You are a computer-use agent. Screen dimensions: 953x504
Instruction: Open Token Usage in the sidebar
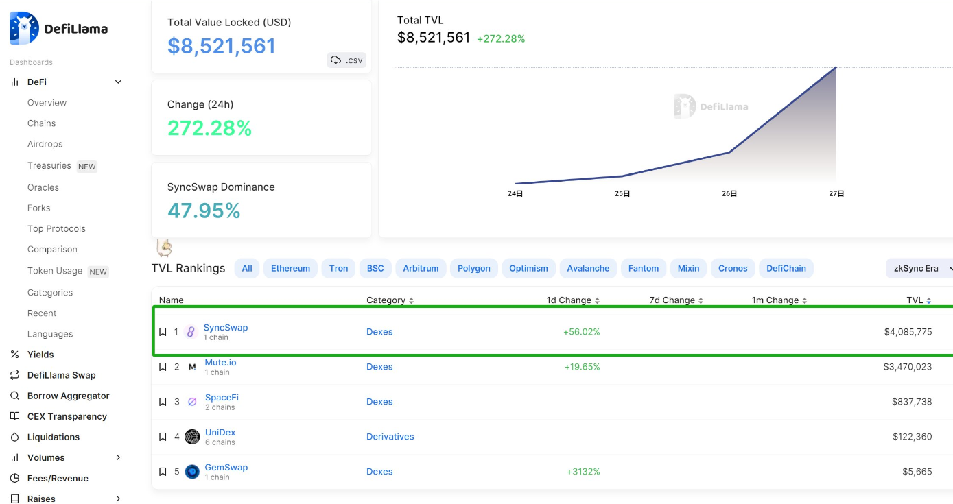pos(55,271)
